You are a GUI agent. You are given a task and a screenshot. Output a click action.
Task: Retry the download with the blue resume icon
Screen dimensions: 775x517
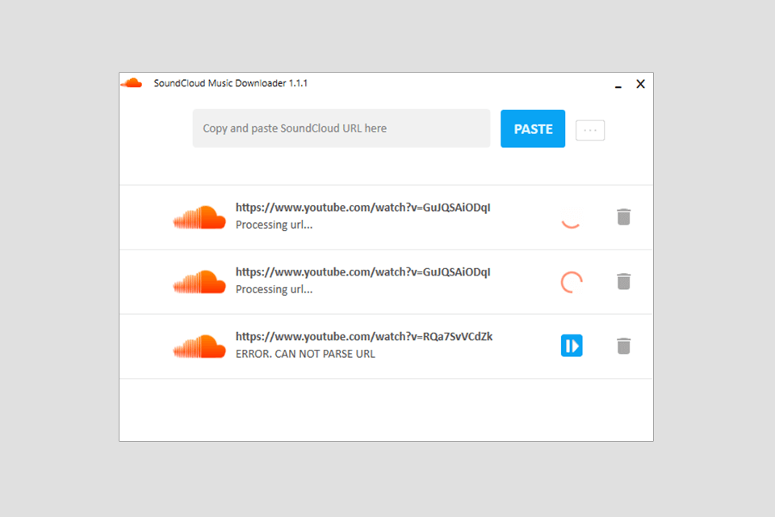coord(572,345)
